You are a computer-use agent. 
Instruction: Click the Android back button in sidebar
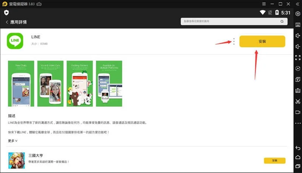[x=298, y=148]
